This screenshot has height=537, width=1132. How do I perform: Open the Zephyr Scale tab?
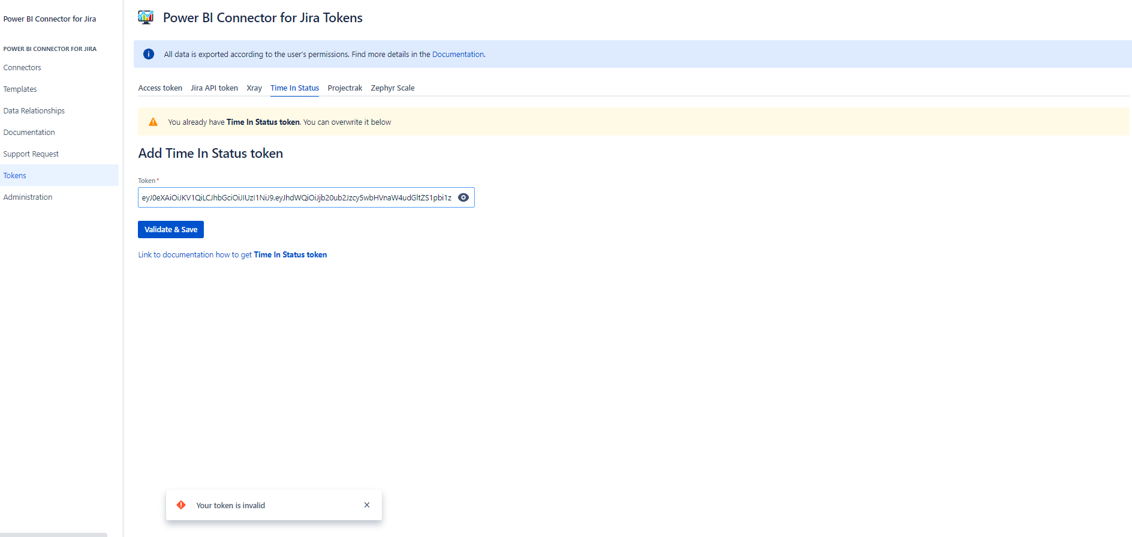click(393, 88)
